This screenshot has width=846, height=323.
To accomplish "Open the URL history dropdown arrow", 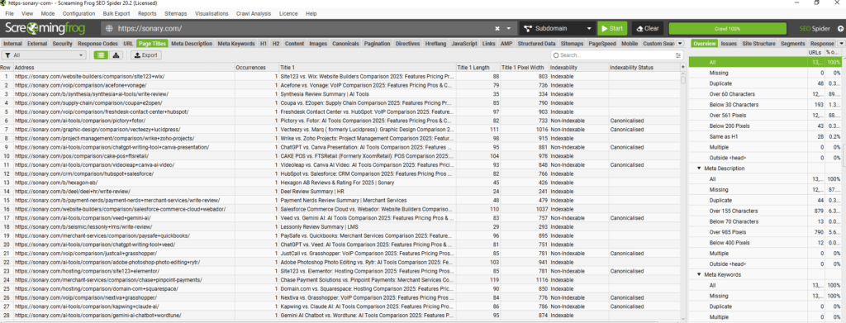I will pyautogui.click(x=509, y=29).
